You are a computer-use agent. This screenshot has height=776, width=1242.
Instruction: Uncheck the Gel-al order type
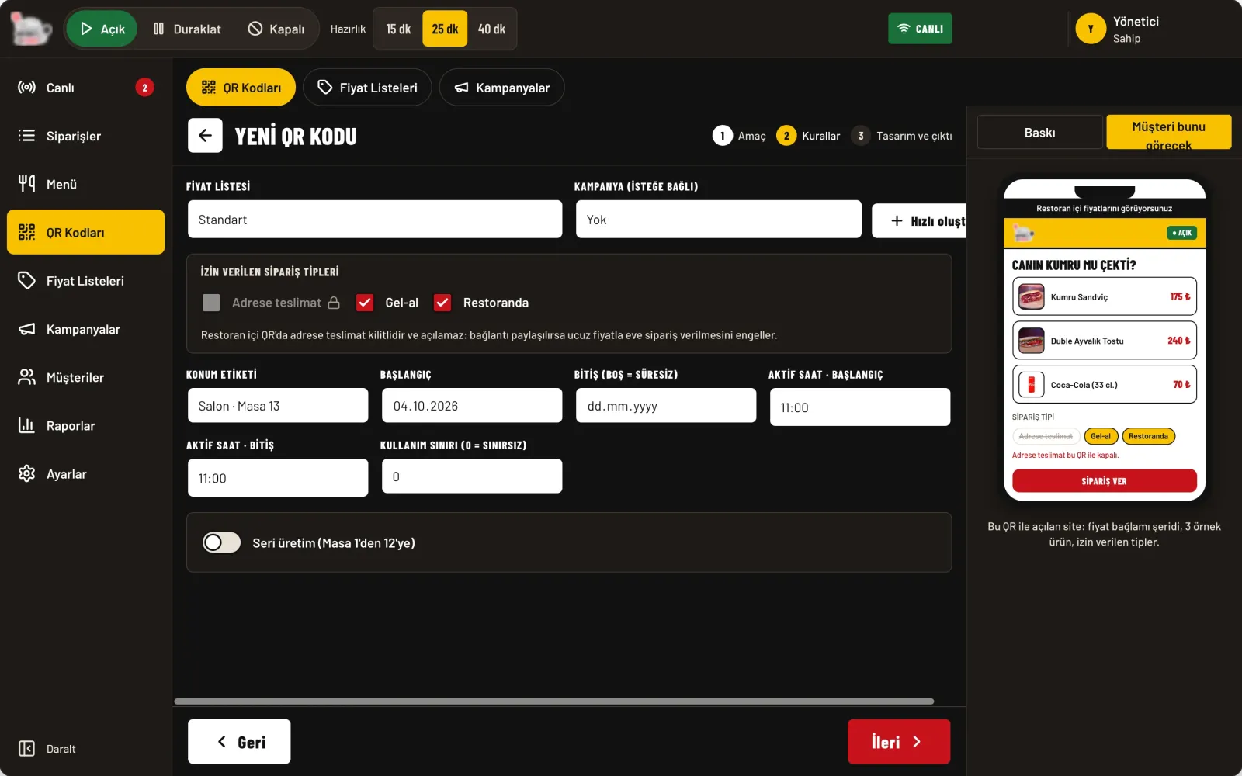[365, 303]
